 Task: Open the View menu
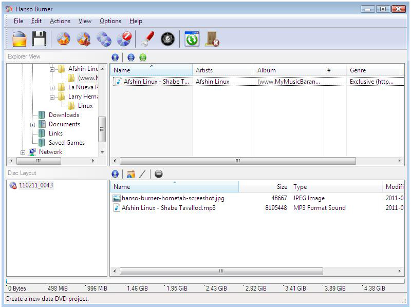pos(85,21)
